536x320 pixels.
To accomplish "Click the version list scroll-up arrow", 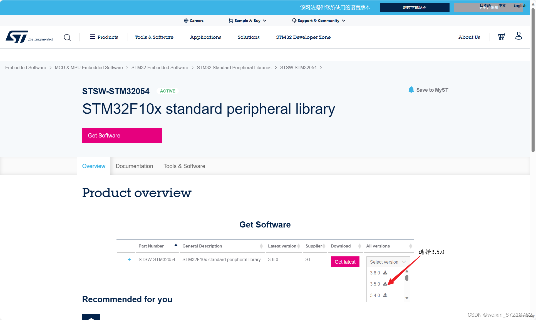I will [x=407, y=271].
